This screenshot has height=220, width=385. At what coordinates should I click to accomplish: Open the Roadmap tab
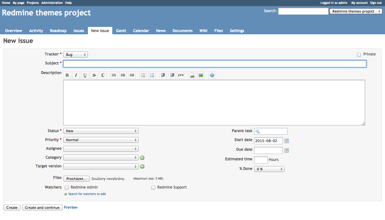[x=58, y=31]
